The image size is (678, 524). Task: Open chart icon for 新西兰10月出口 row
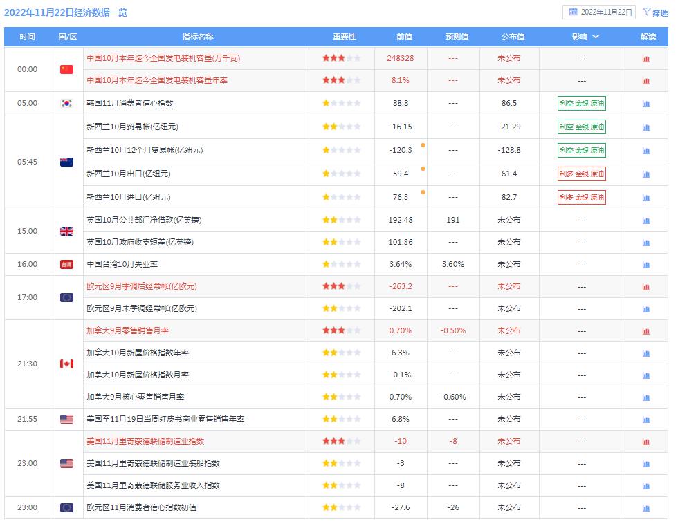pos(646,174)
